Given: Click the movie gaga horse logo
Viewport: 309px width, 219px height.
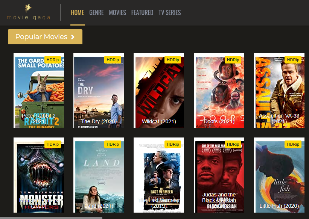Looking at the screenshot, I should click(28, 12).
